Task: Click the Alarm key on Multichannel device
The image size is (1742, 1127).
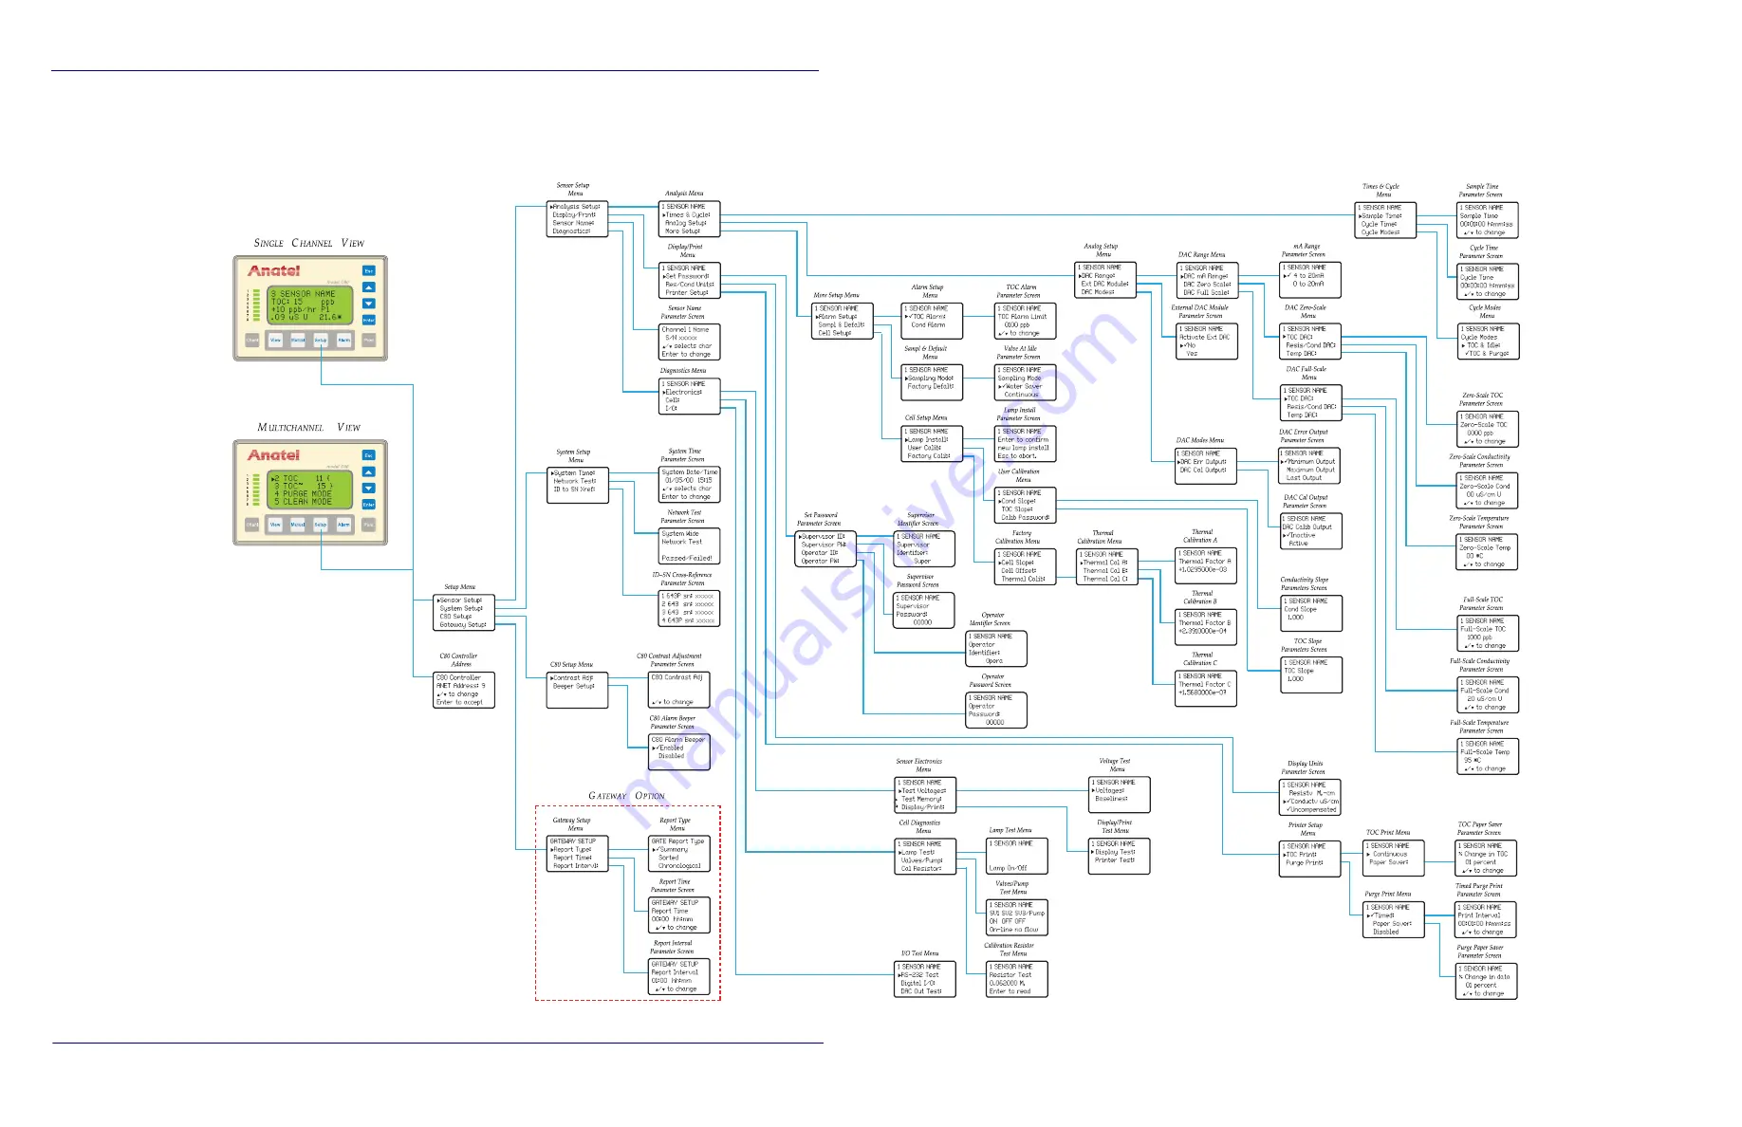Action: pos(343,524)
